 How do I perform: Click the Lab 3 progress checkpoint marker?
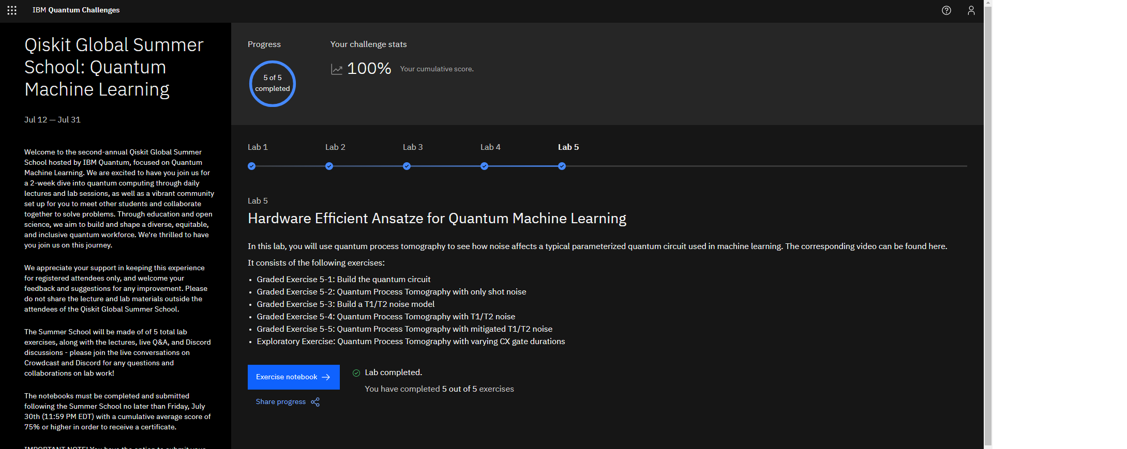(407, 166)
